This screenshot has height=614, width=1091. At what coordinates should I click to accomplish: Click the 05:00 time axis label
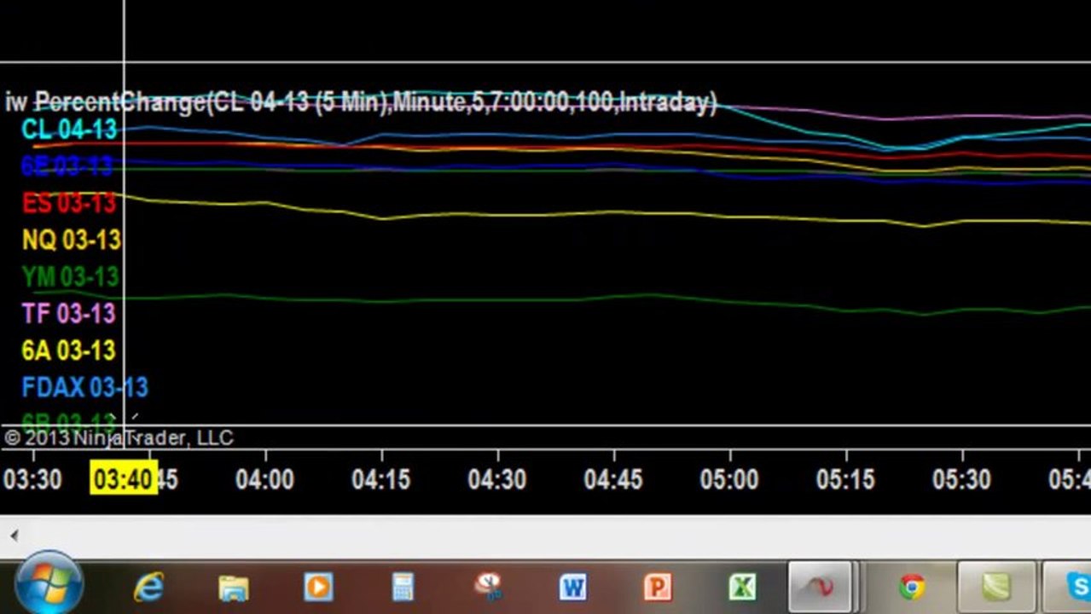tap(728, 479)
